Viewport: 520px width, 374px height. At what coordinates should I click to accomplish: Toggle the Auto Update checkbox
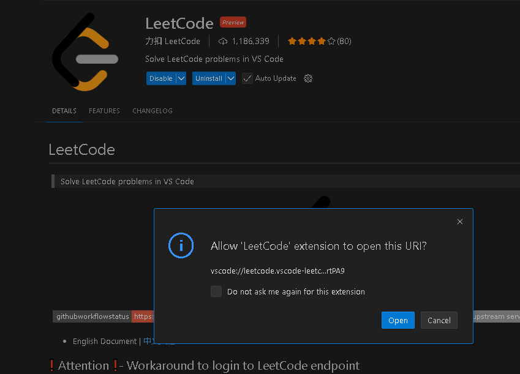pyautogui.click(x=247, y=78)
